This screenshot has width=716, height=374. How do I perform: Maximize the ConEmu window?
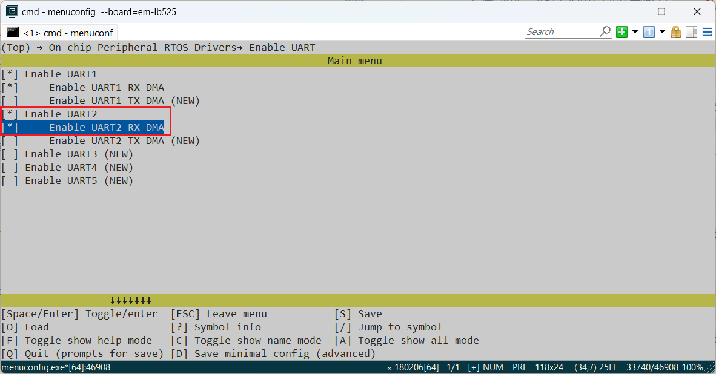pos(661,11)
